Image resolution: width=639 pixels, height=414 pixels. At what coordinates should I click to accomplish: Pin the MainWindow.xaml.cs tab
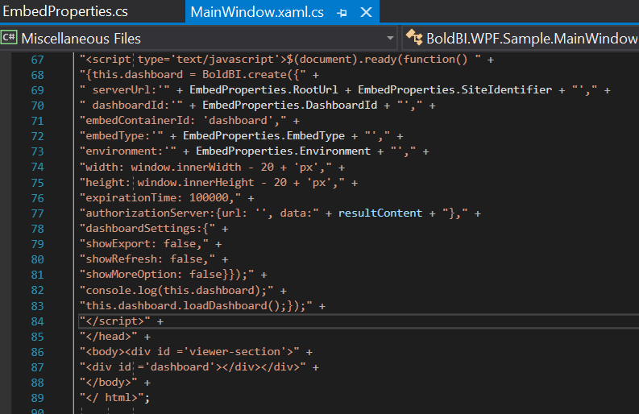(x=342, y=13)
